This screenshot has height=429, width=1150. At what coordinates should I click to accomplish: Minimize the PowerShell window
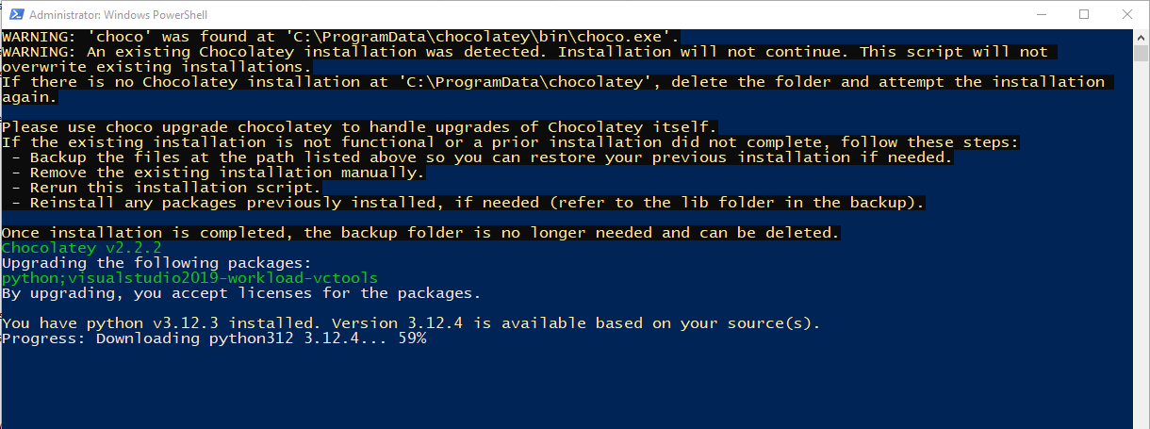point(1040,14)
